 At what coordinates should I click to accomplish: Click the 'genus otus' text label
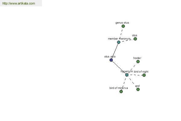click(x=122, y=23)
